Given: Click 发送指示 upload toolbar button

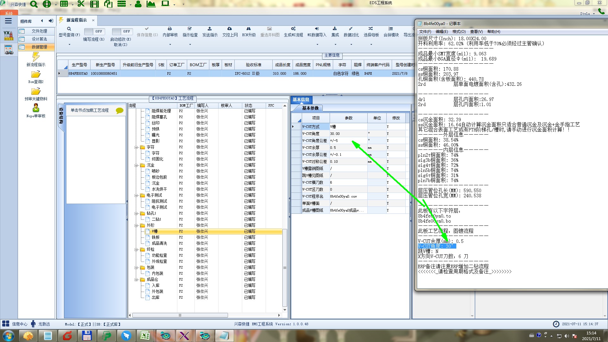Looking at the screenshot, I should pos(210,32).
